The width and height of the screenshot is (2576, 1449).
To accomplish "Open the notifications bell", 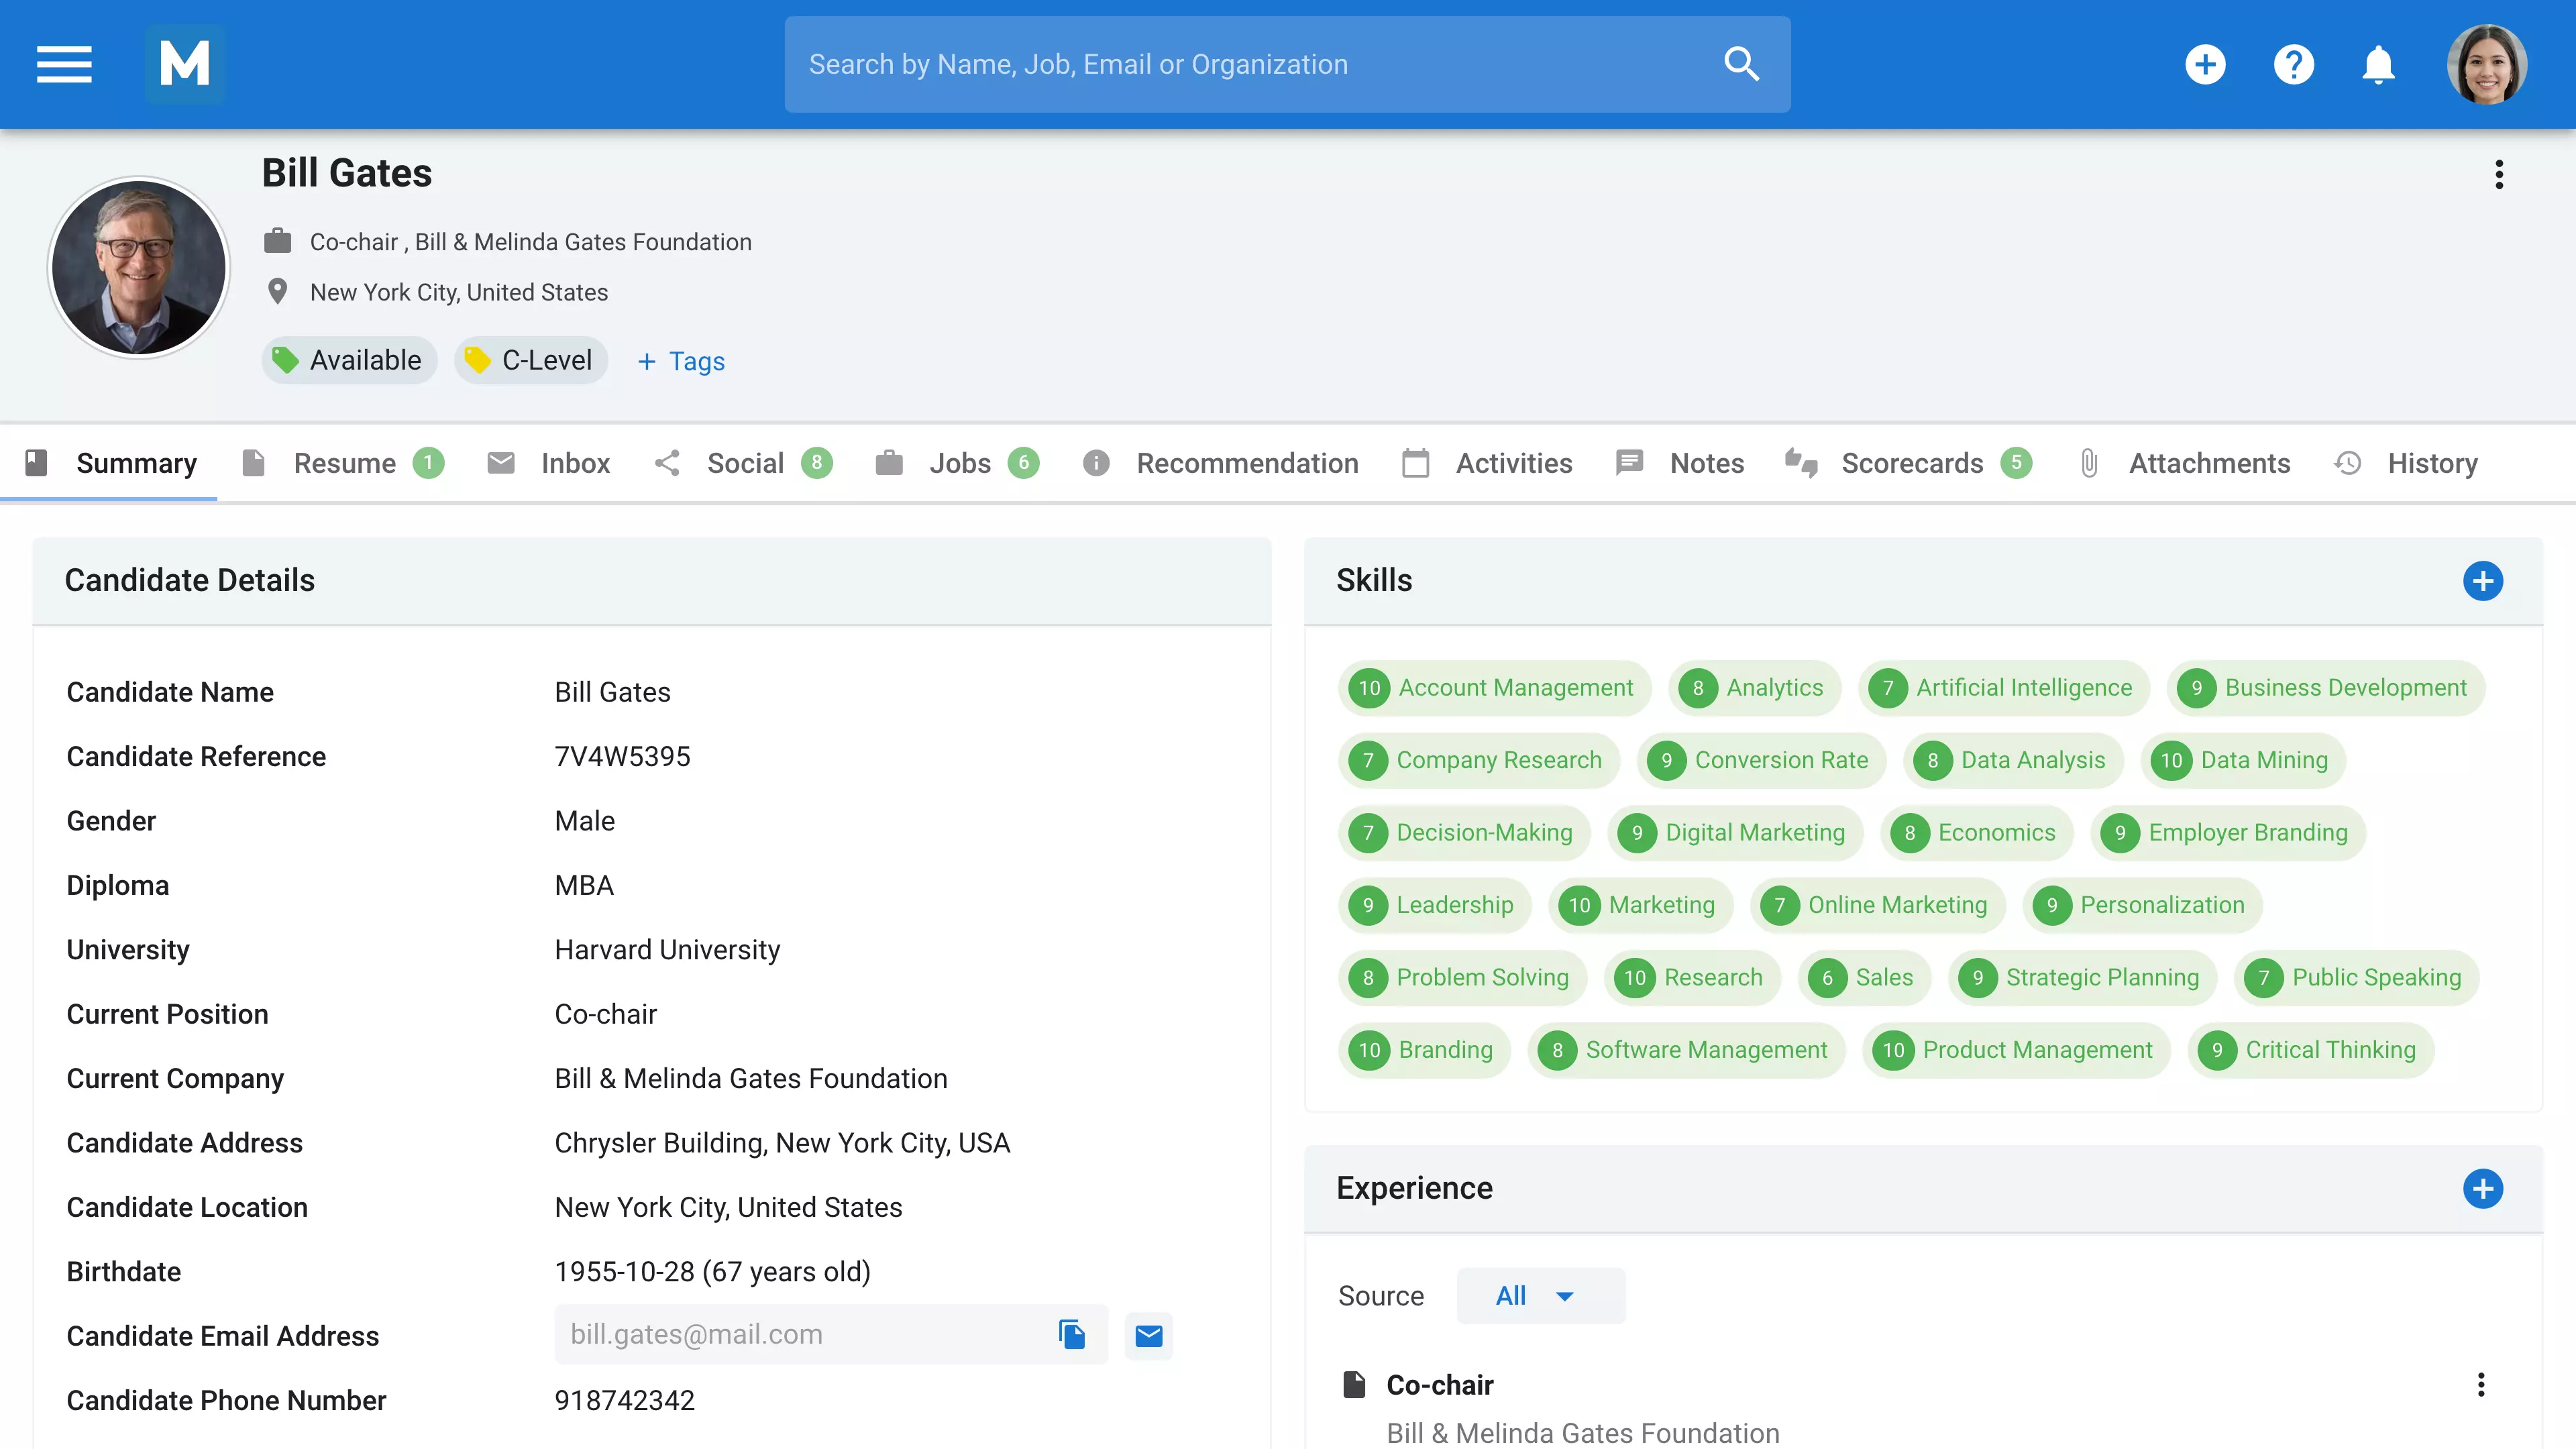I will point(2378,65).
